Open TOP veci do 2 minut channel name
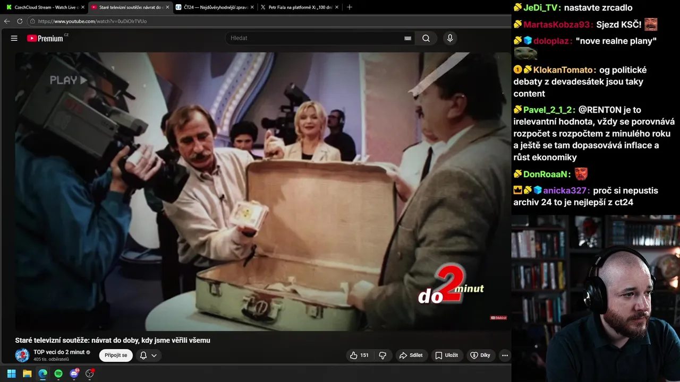The image size is (680, 382). point(59,352)
